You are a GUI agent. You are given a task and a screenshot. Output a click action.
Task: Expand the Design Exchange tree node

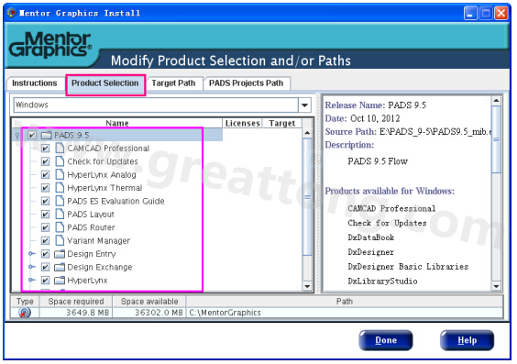pos(31,267)
